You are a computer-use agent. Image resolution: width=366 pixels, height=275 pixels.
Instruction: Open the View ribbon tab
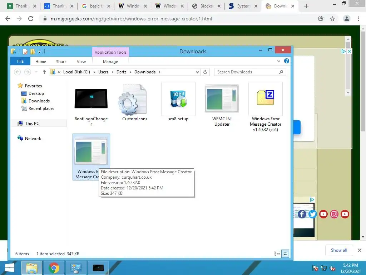pyautogui.click(x=81, y=62)
